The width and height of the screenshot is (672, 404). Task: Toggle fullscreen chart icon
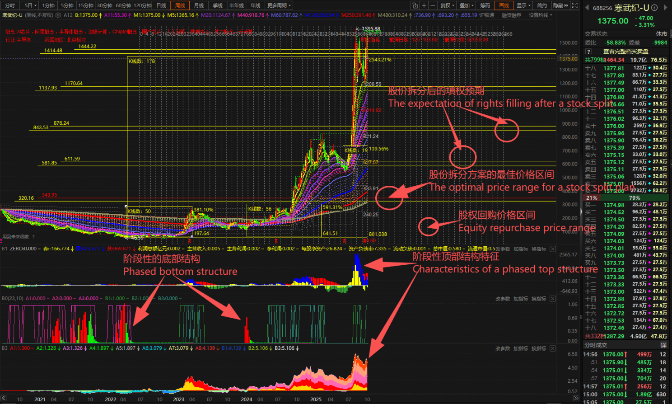click(x=575, y=5)
